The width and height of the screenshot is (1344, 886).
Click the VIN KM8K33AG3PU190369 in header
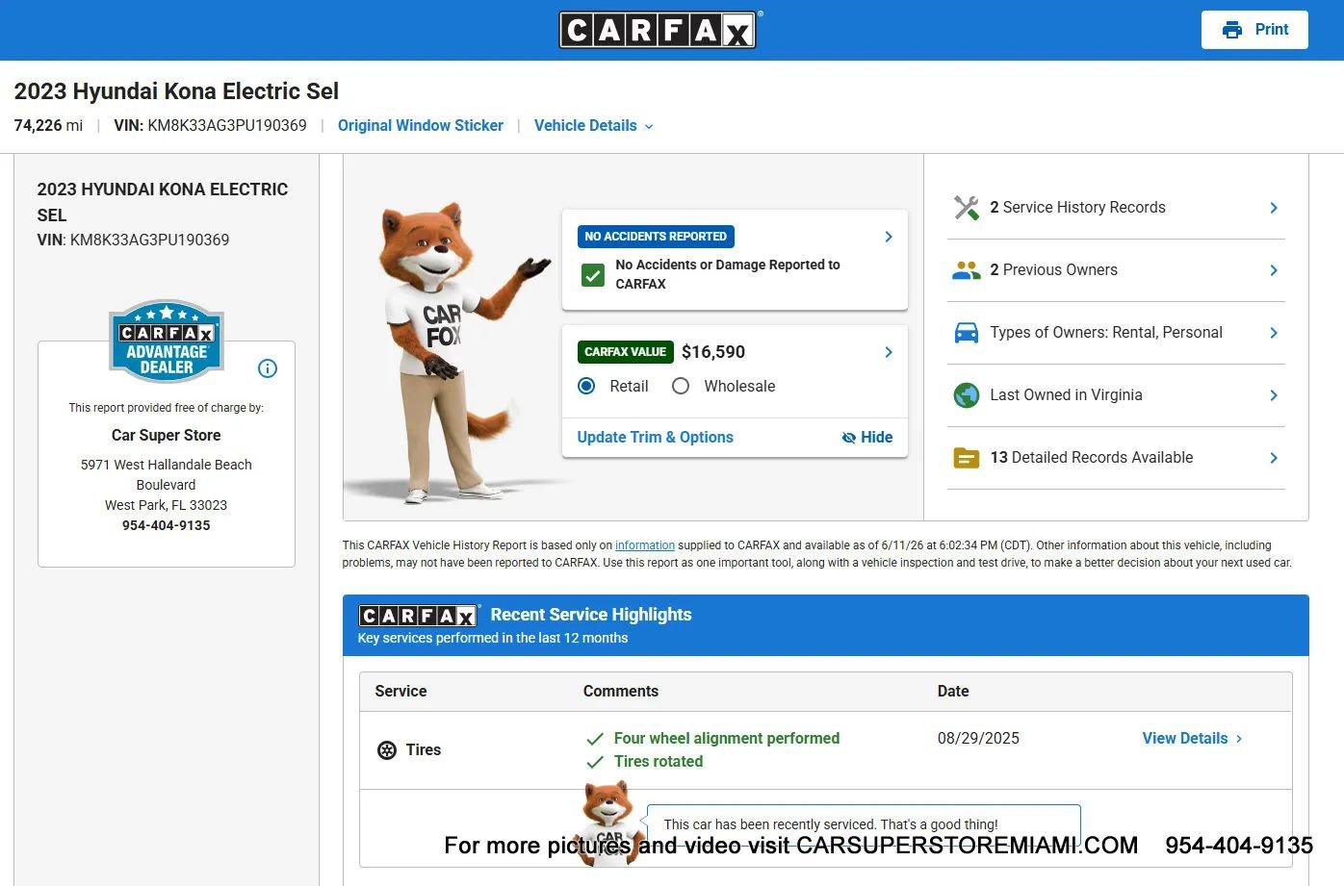[x=210, y=126]
